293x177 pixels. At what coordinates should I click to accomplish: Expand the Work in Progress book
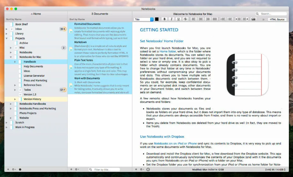(7, 127)
